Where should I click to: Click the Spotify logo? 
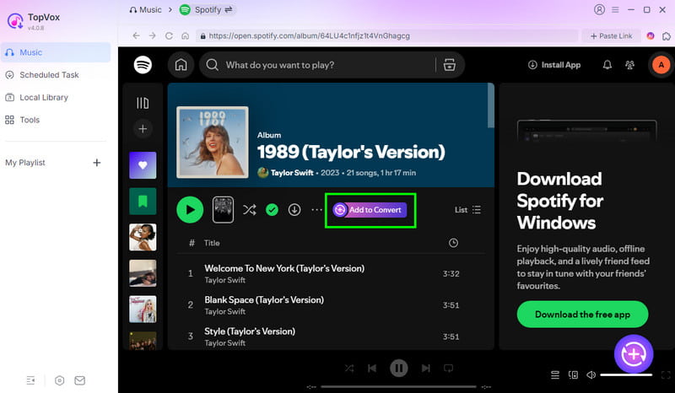(x=143, y=65)
